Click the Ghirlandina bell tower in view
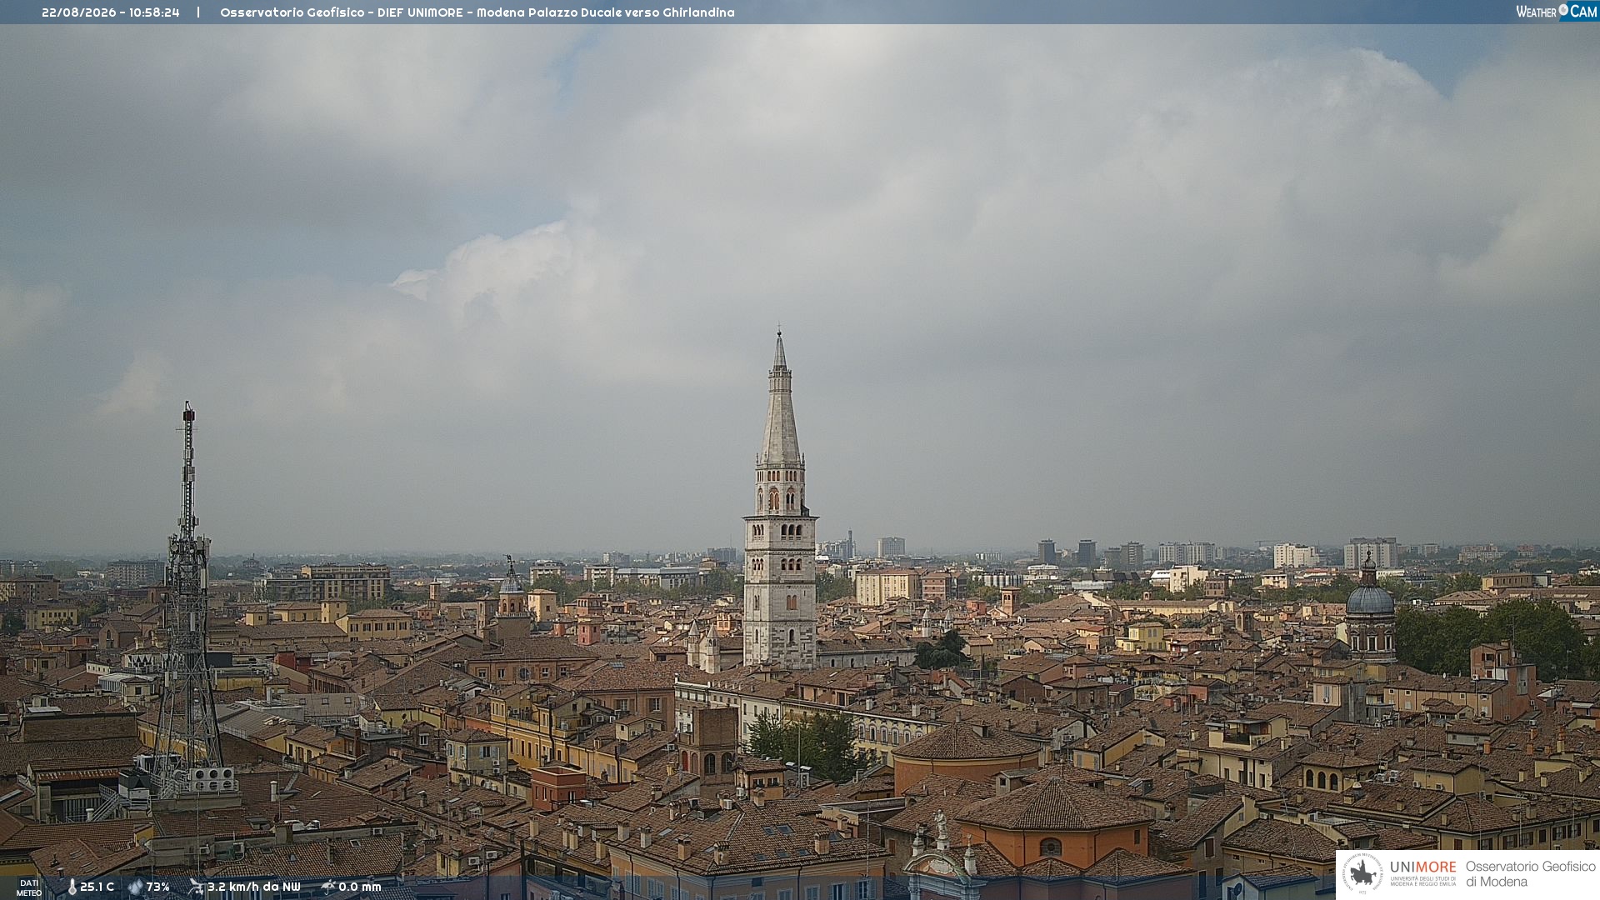1600x900 pixels. click(780, 500)
